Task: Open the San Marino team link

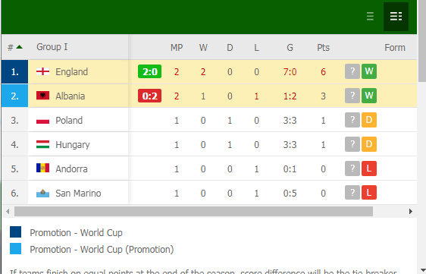Action: tap(78, 194)
